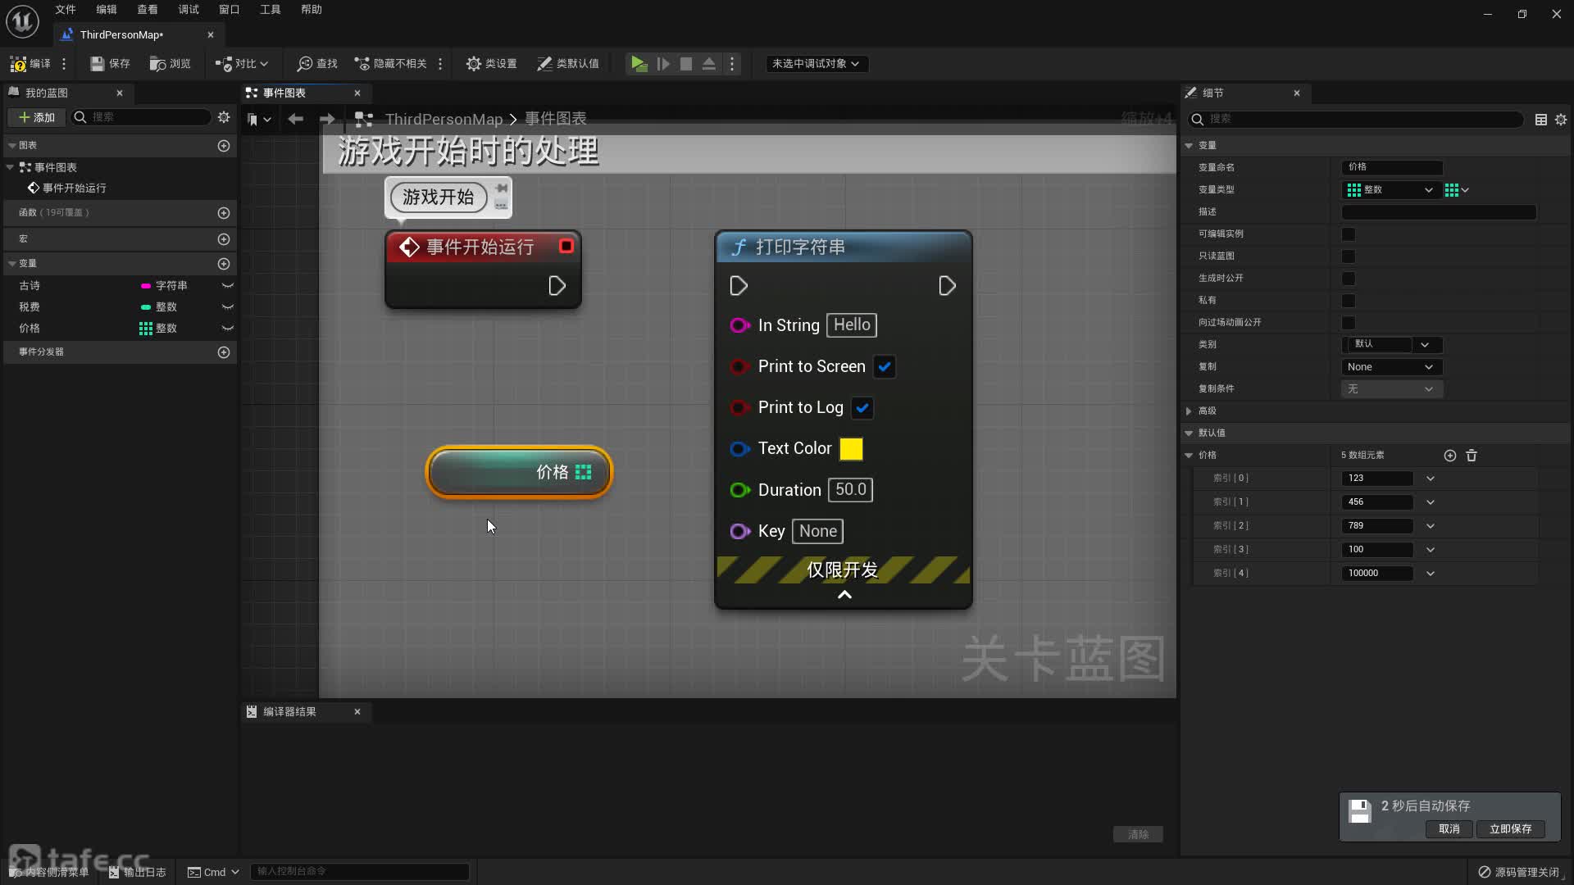The width and height of the screenshot is (1574, 885).
Task: Open Class Defaults (类默认值) icon
Action: tap(544, 63)
